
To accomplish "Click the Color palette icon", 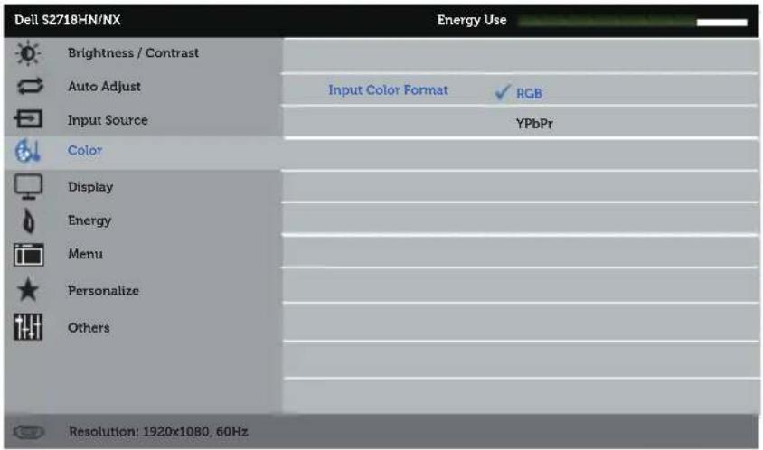I will 27,150.
